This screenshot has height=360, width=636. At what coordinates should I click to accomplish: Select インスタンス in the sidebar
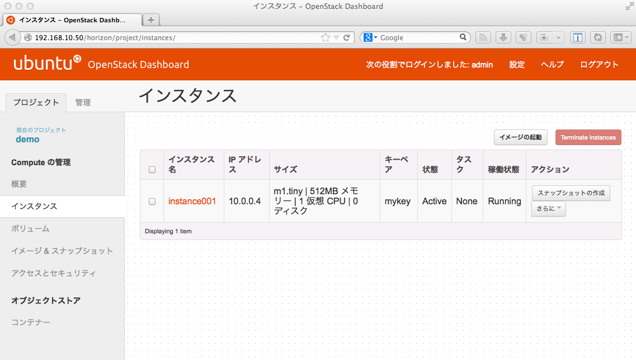point(62,206)
